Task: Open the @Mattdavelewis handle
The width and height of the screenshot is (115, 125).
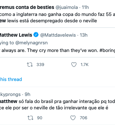Action: (58, 35)
